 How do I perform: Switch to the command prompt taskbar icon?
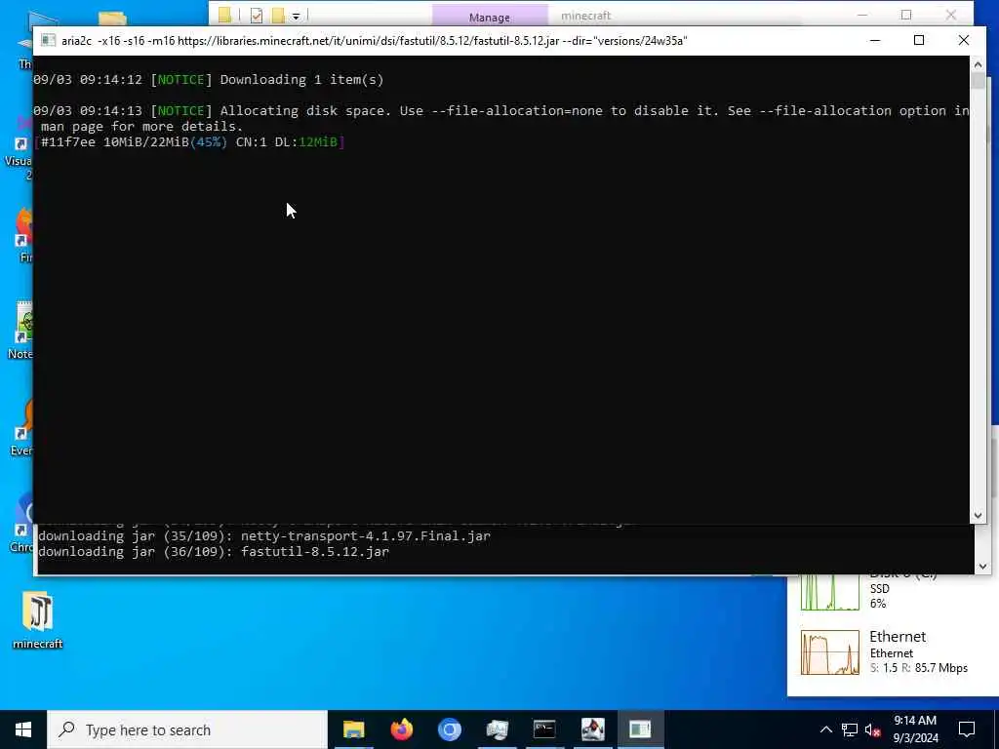point(544,729)
